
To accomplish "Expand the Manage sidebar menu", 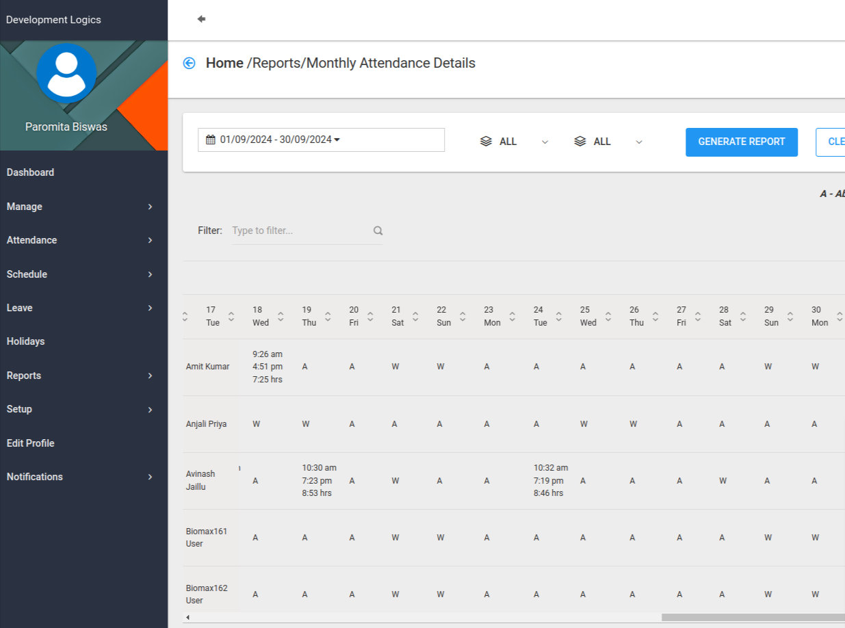I will tap(83, 207).
